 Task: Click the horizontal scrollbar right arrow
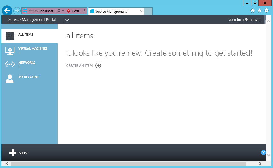pos(261,163)
